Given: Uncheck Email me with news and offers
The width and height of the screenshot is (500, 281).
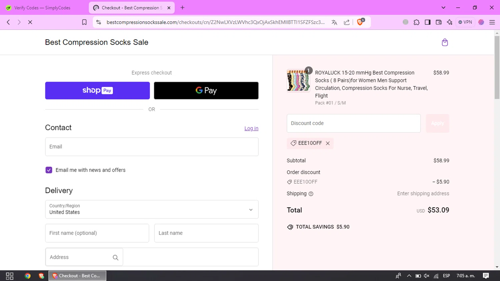Looking at the screenshot, I should tap(49, 170).
